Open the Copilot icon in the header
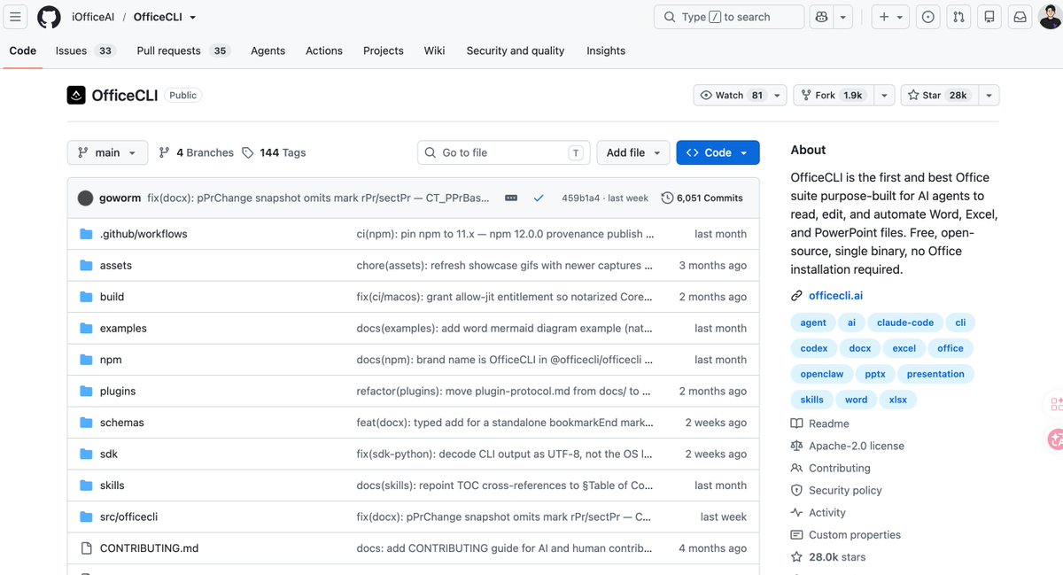This screenshot has width=1063, height=575. [821, 17]
